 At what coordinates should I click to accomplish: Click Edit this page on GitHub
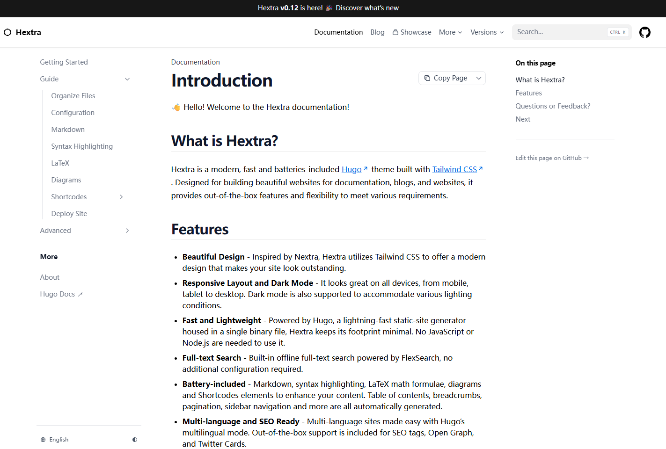(552, 158)
